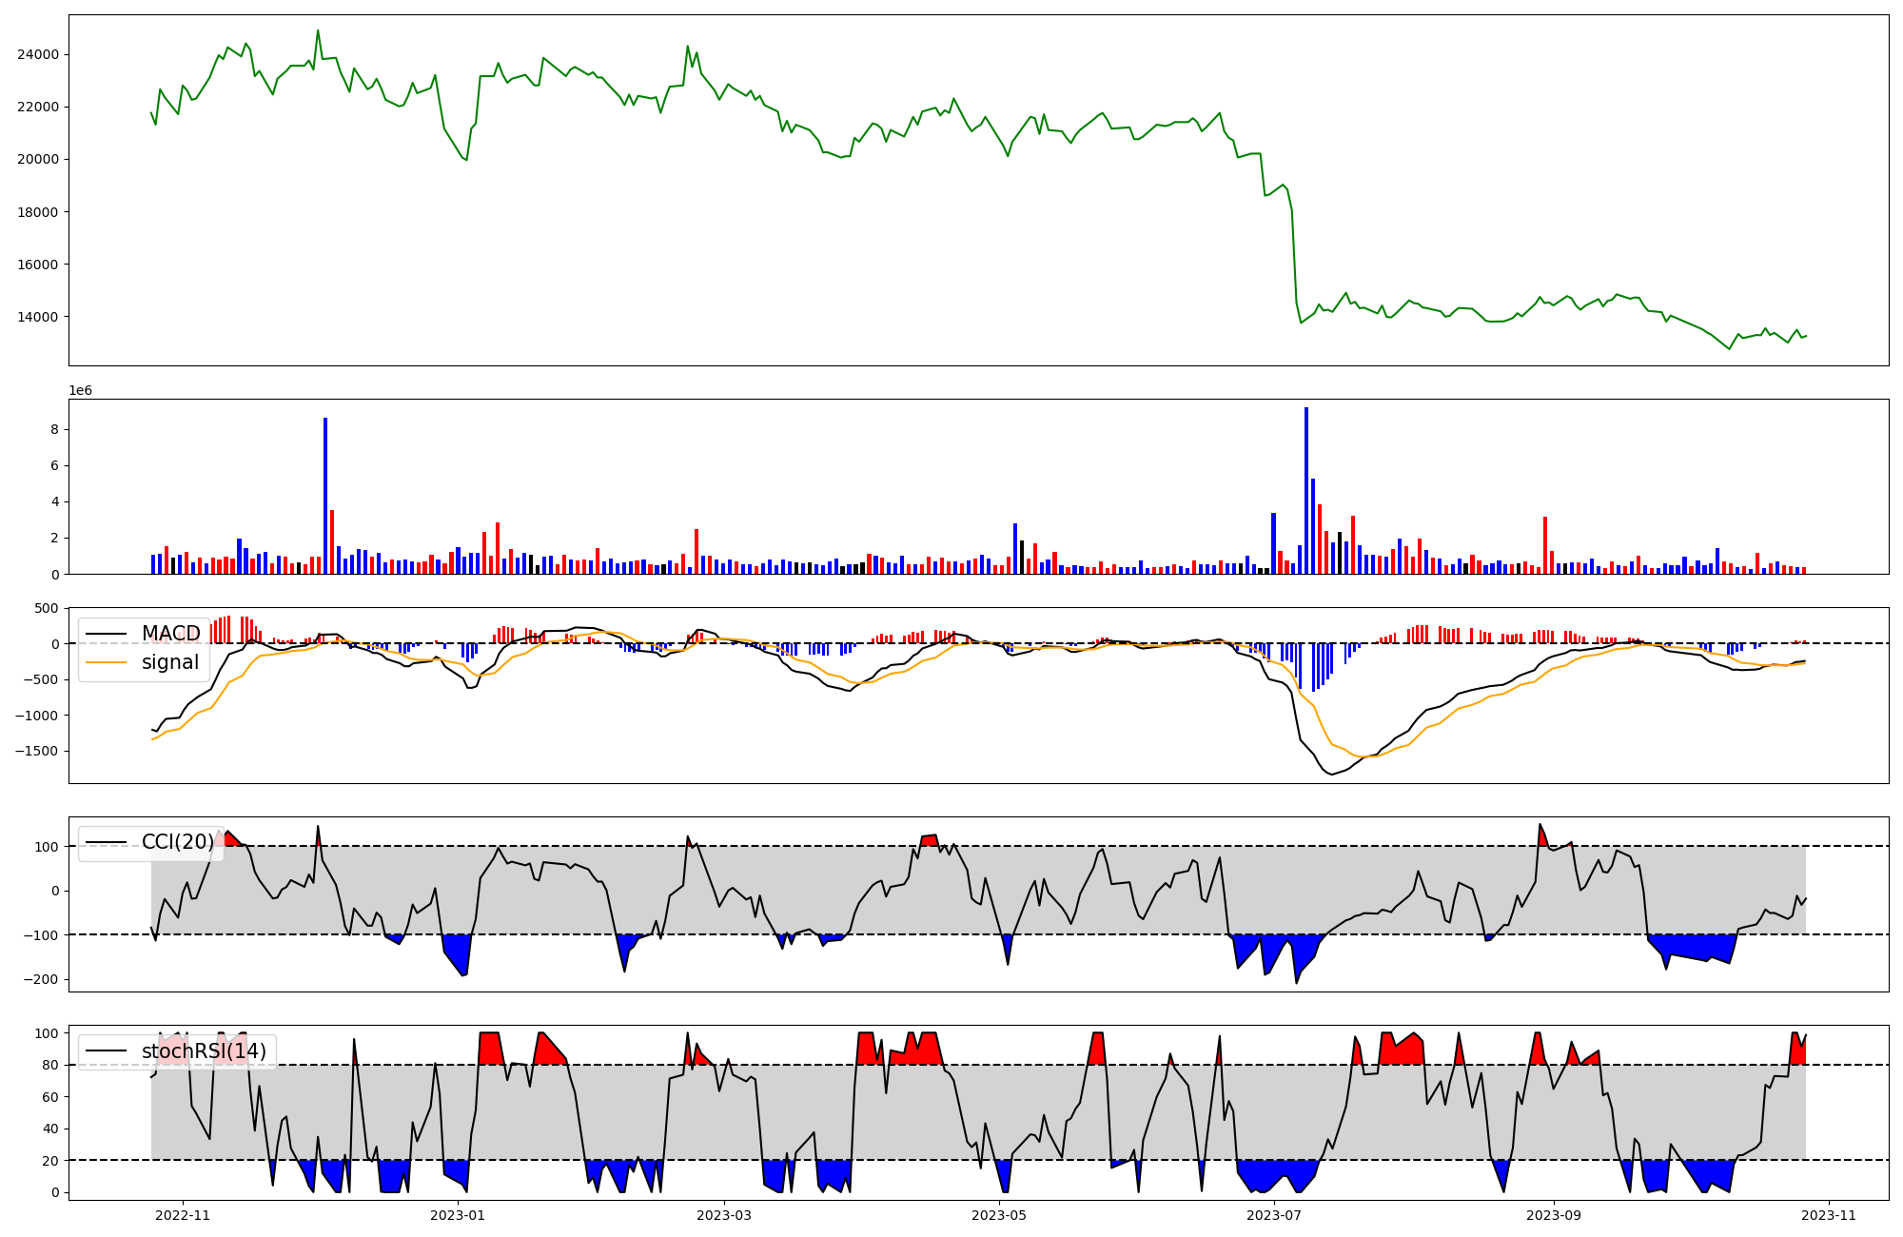1903x1237 pixels.
Task: Select the 2023-11 x-axis date tick
Action: pyautogui.click(x=1829, y=1215)
